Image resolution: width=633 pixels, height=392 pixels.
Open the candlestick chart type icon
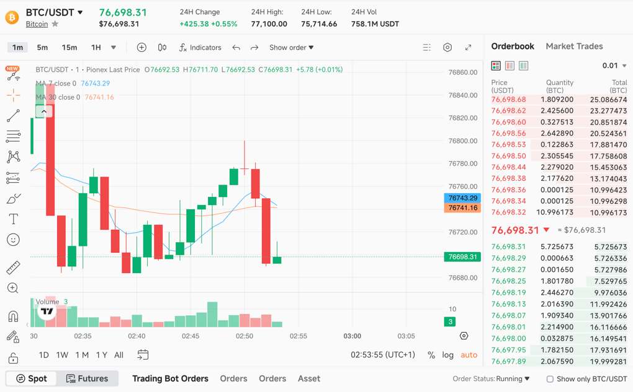click(162, 48)
